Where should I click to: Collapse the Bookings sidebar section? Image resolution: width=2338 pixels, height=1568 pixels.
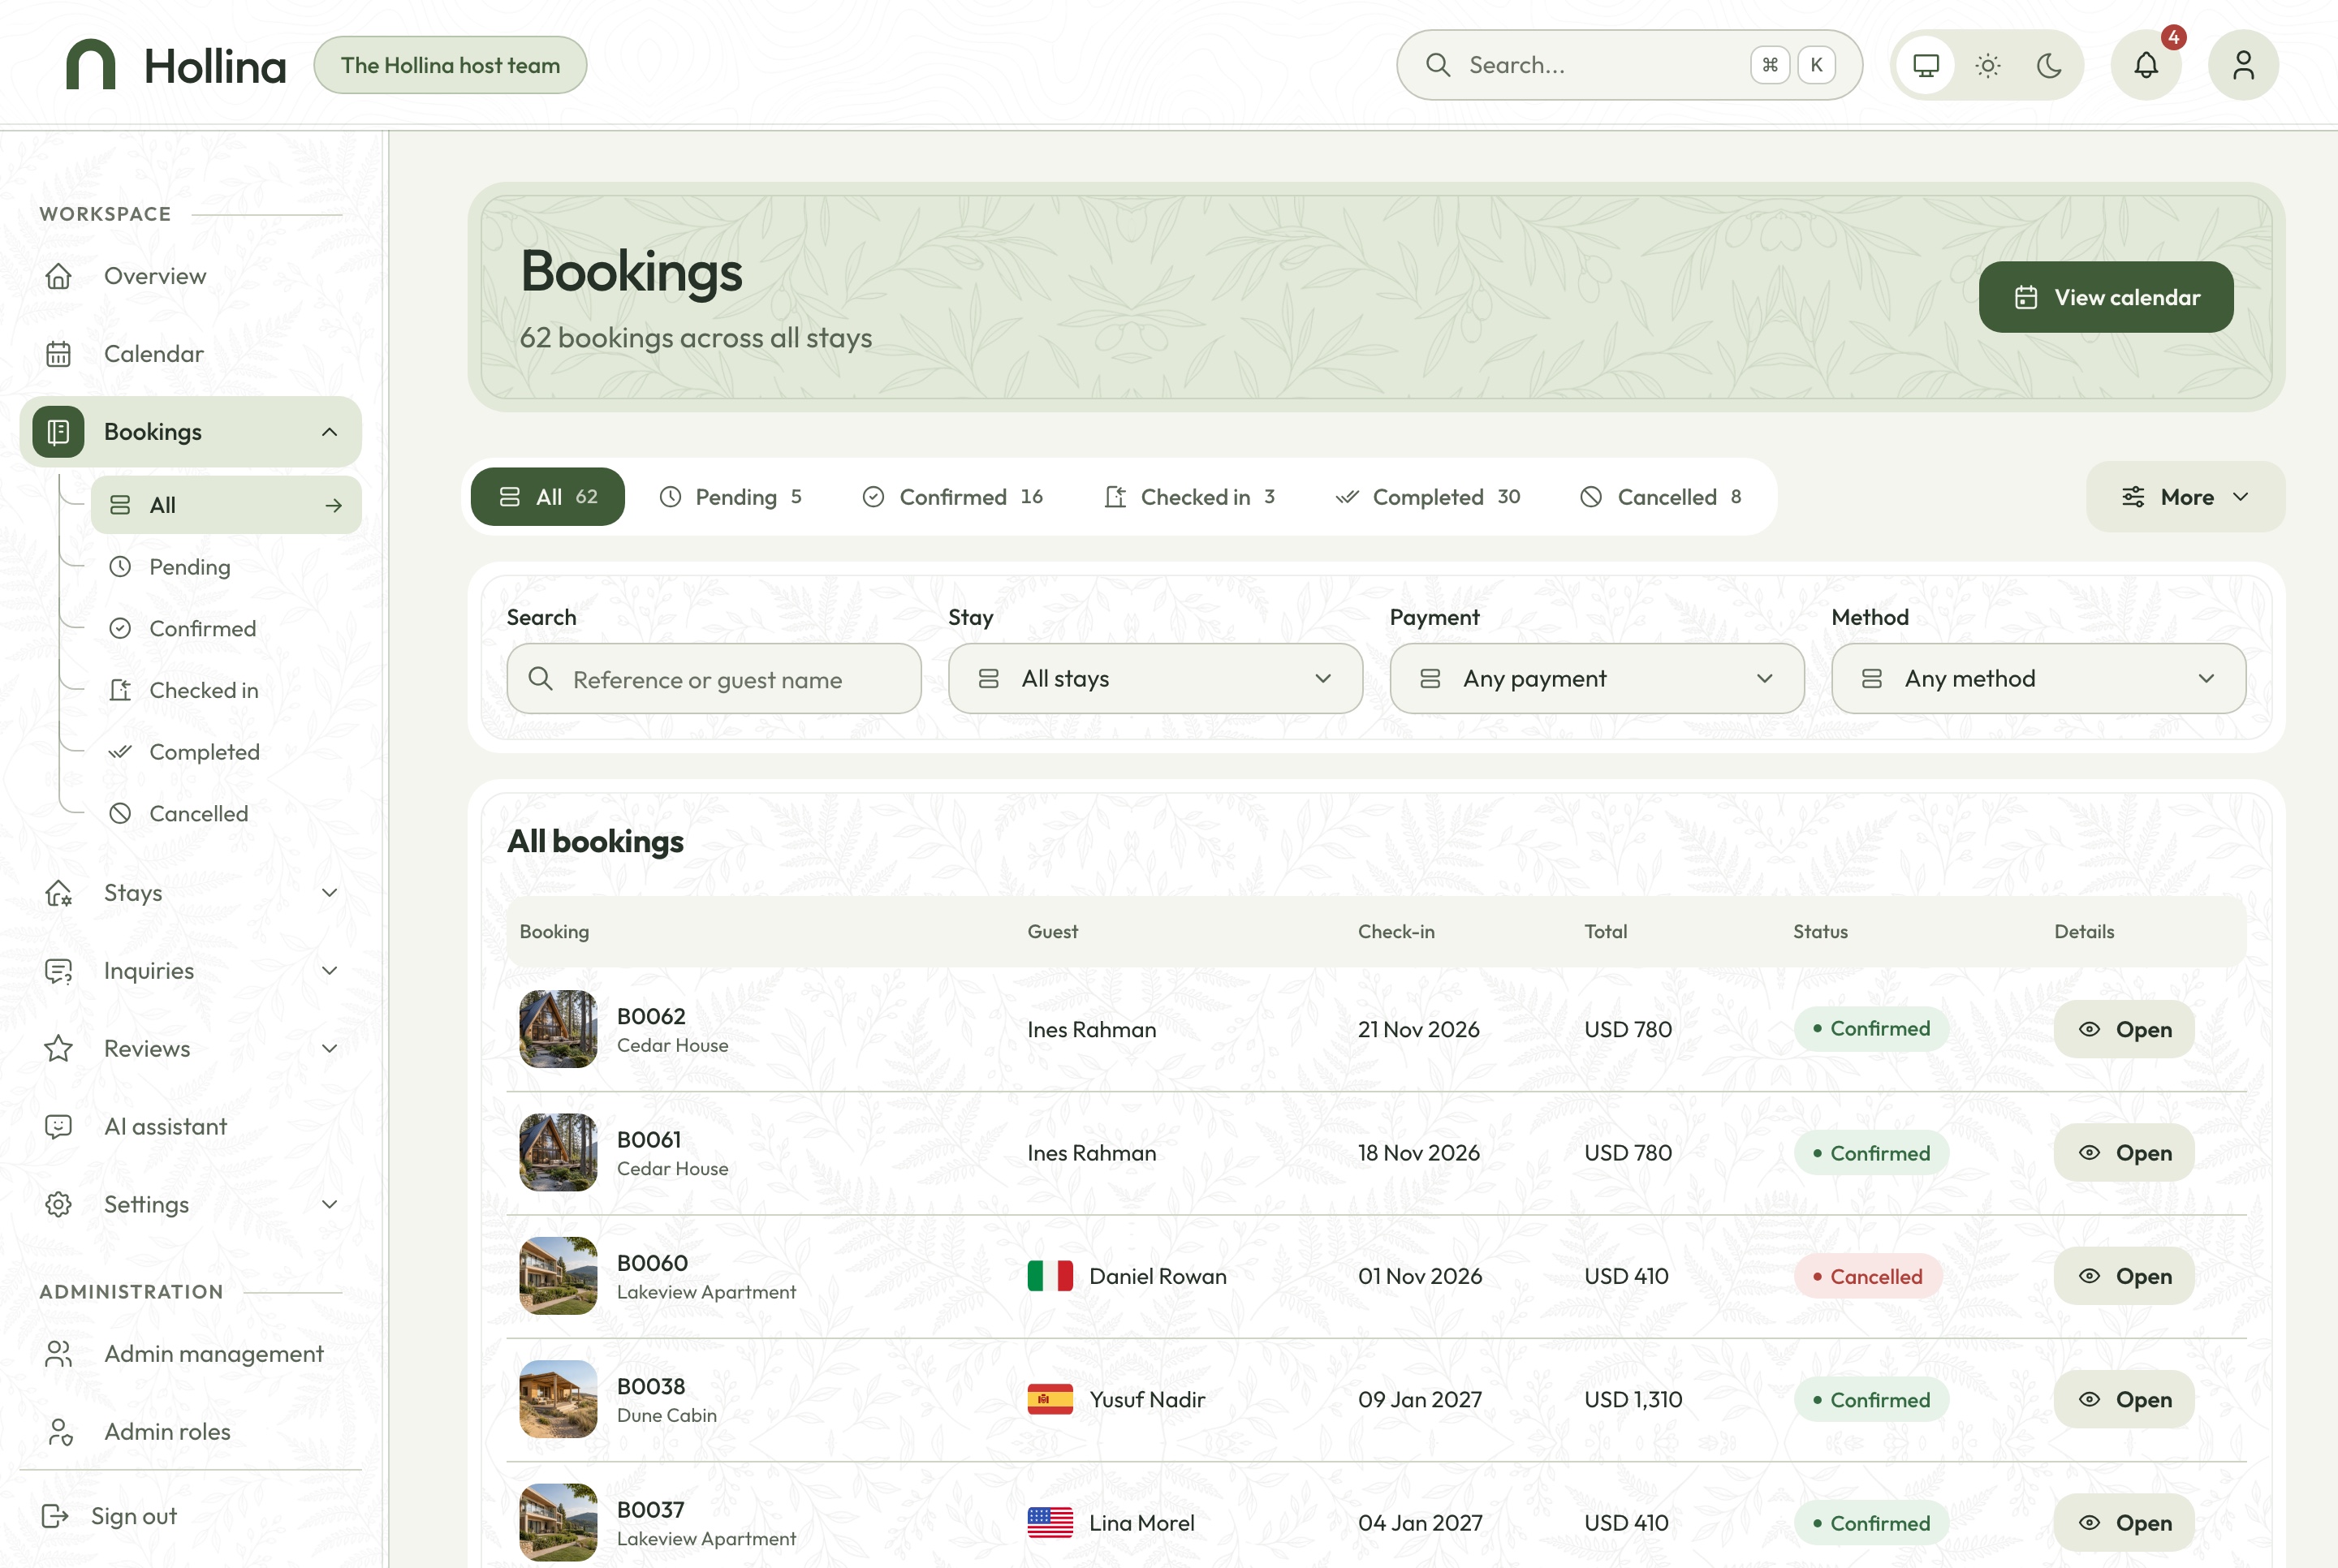coord(190,432)
